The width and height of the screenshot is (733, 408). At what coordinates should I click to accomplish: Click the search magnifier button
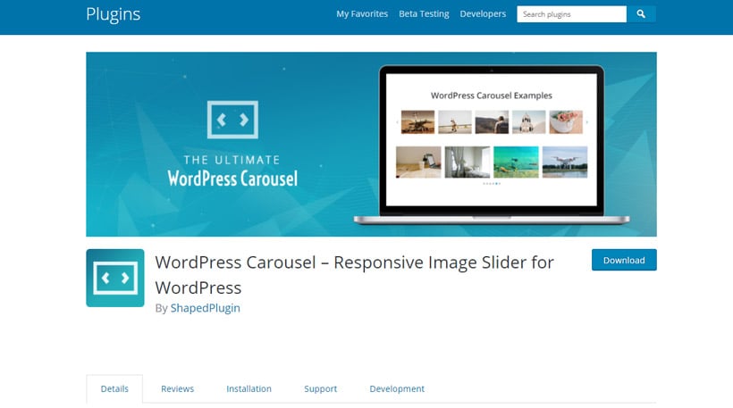coord(641,14)
